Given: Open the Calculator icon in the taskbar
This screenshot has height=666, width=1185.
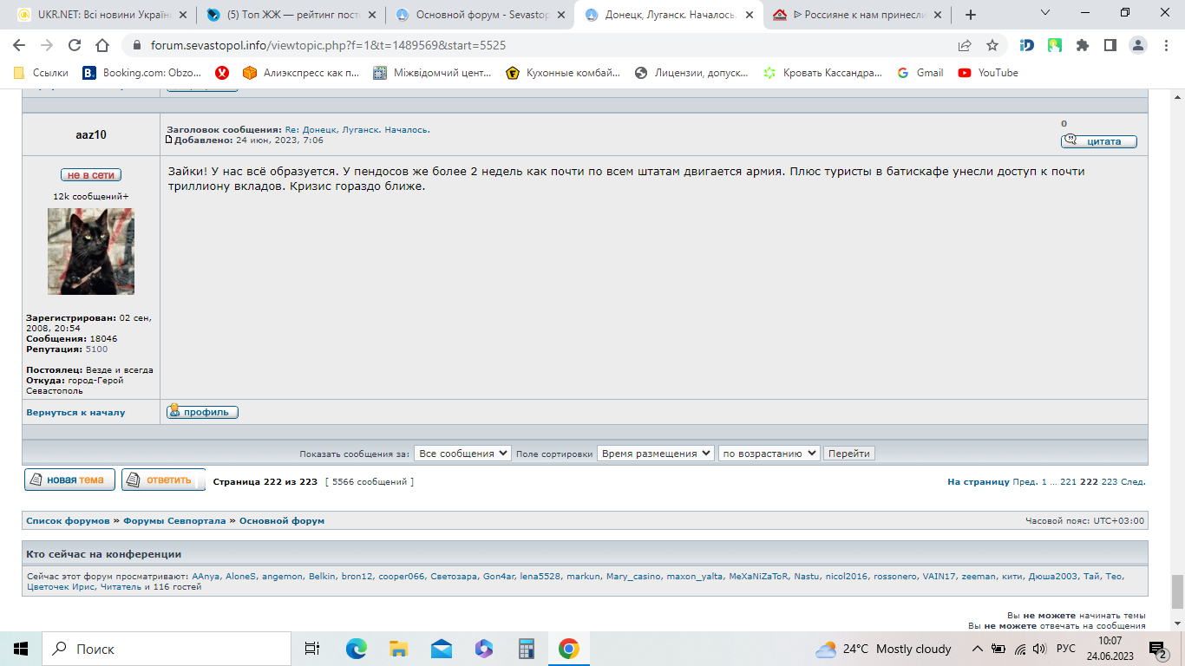Looking at the screenshot, I should [x=527, y=648].
